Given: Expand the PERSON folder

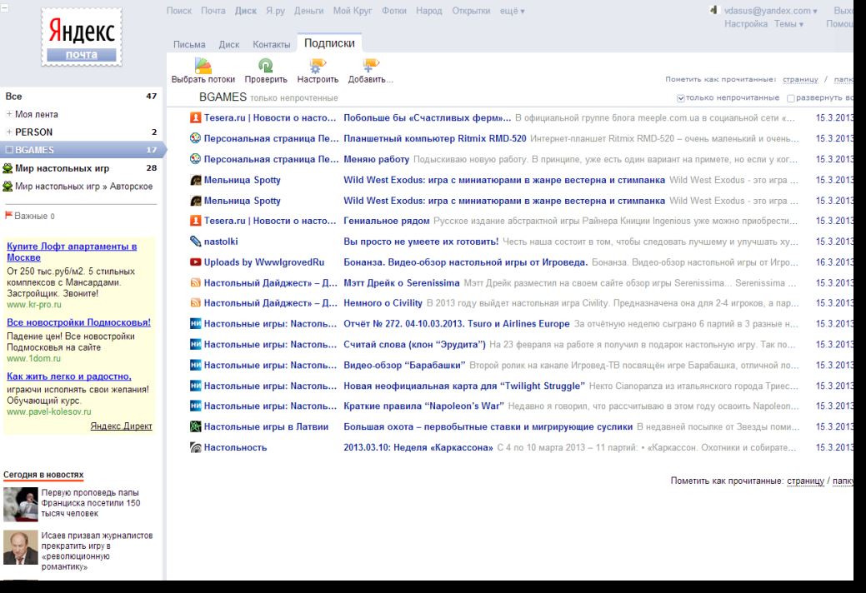Looking at the screenshot, I should [9, 132].
